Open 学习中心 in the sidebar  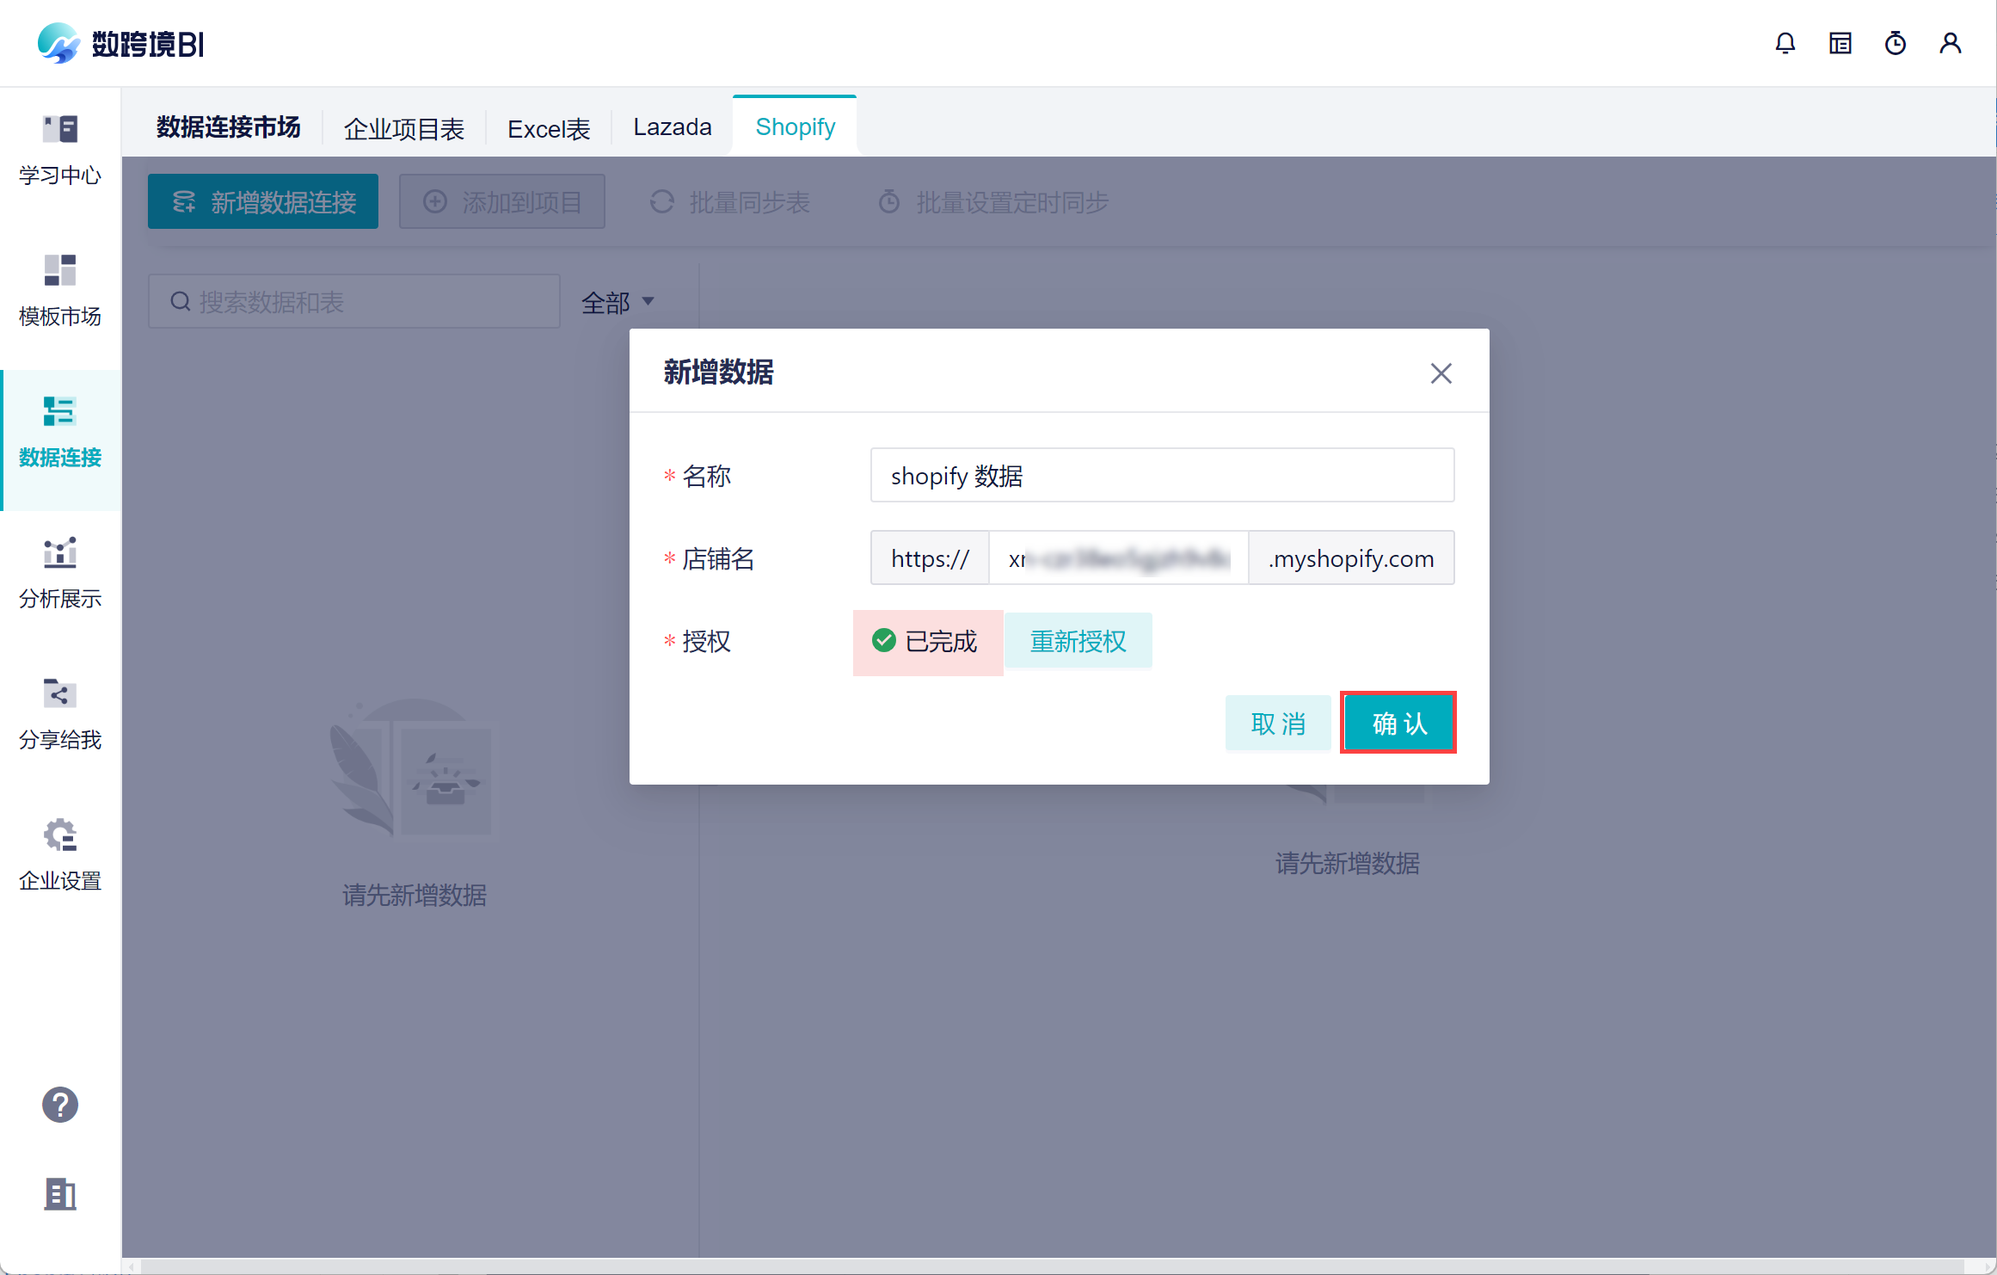(x=60, y=151)
